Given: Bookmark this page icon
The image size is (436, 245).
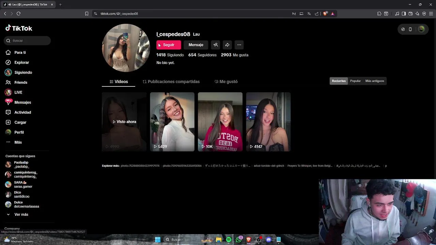Looking at the screenshot, I should pyautogui.click(x=87, y=14).
